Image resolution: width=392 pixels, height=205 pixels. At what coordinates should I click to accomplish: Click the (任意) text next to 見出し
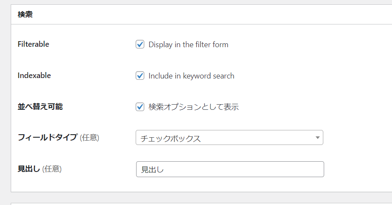click(x=52, y=169)
